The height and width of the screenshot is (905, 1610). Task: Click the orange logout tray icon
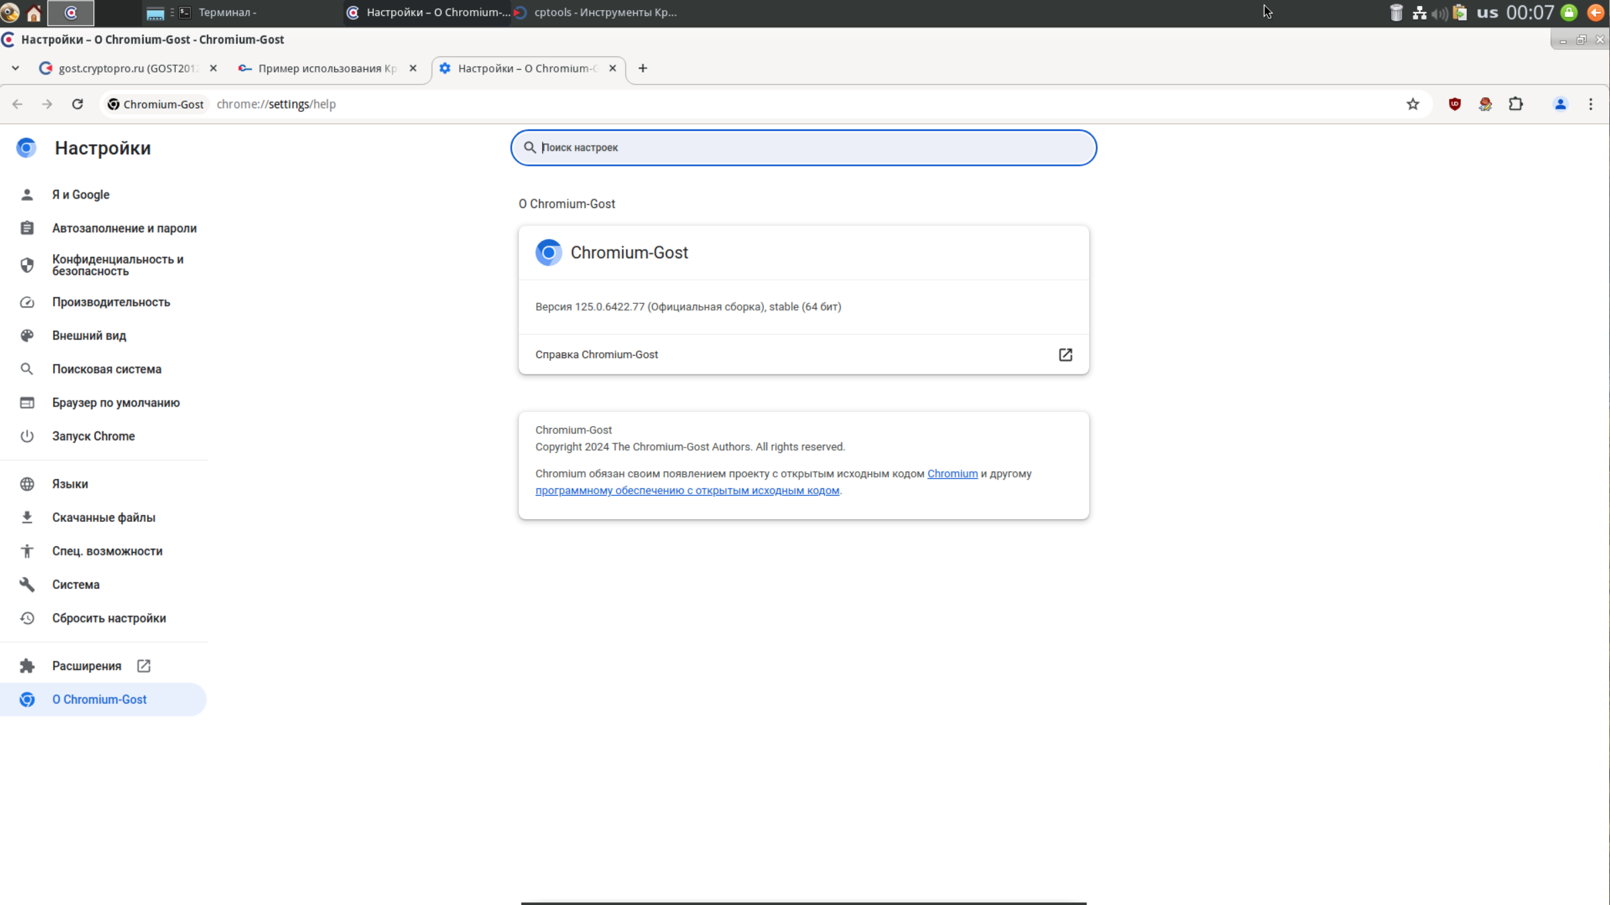pos(1595,12)
